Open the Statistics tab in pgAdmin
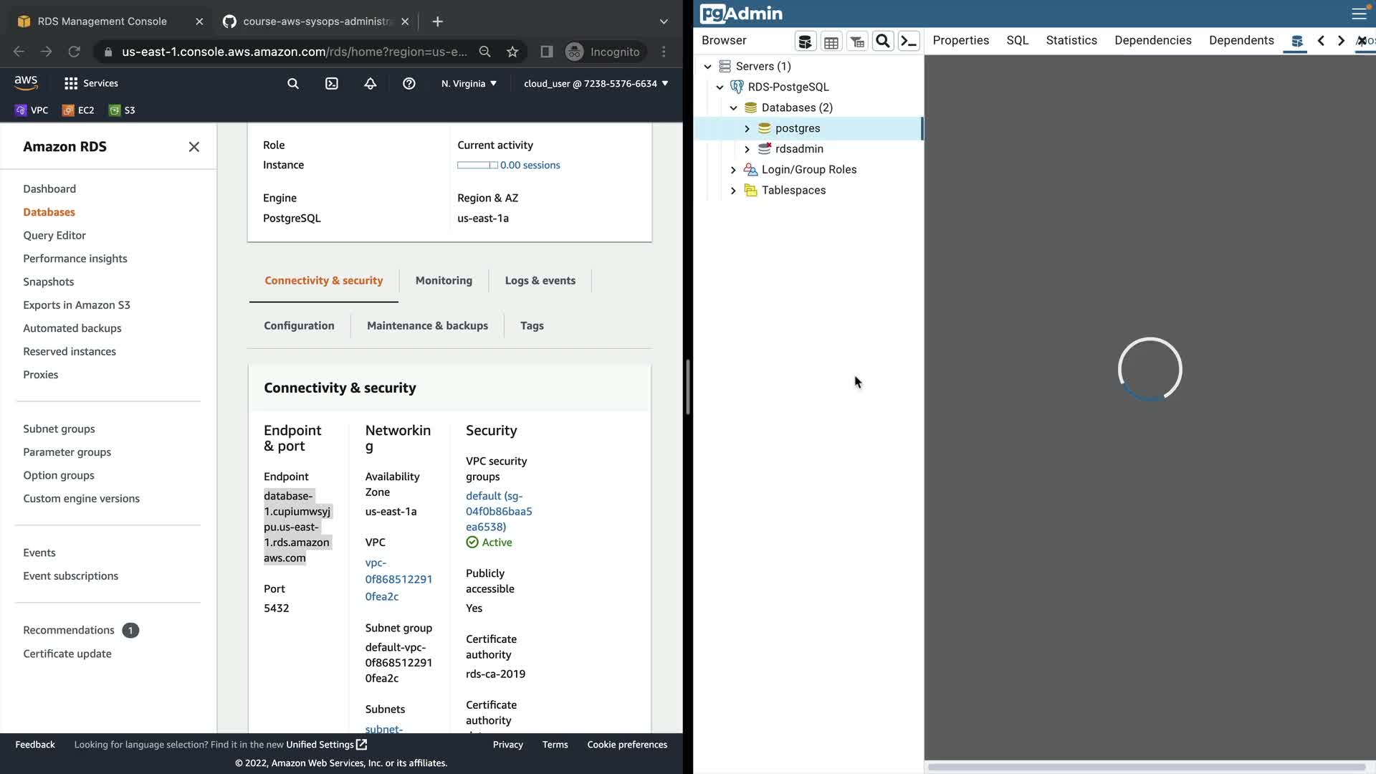Viewport: 1376px width, 774px height. (1071, 41)
